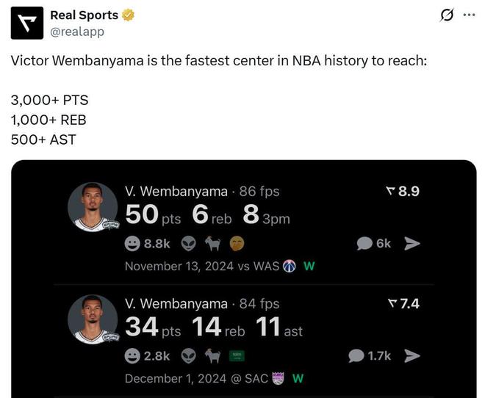This screenshot has height=398, width=485.
Task: Click the Real Sports profile avatar
Action: pyautogui.click(x=27, y=23)
